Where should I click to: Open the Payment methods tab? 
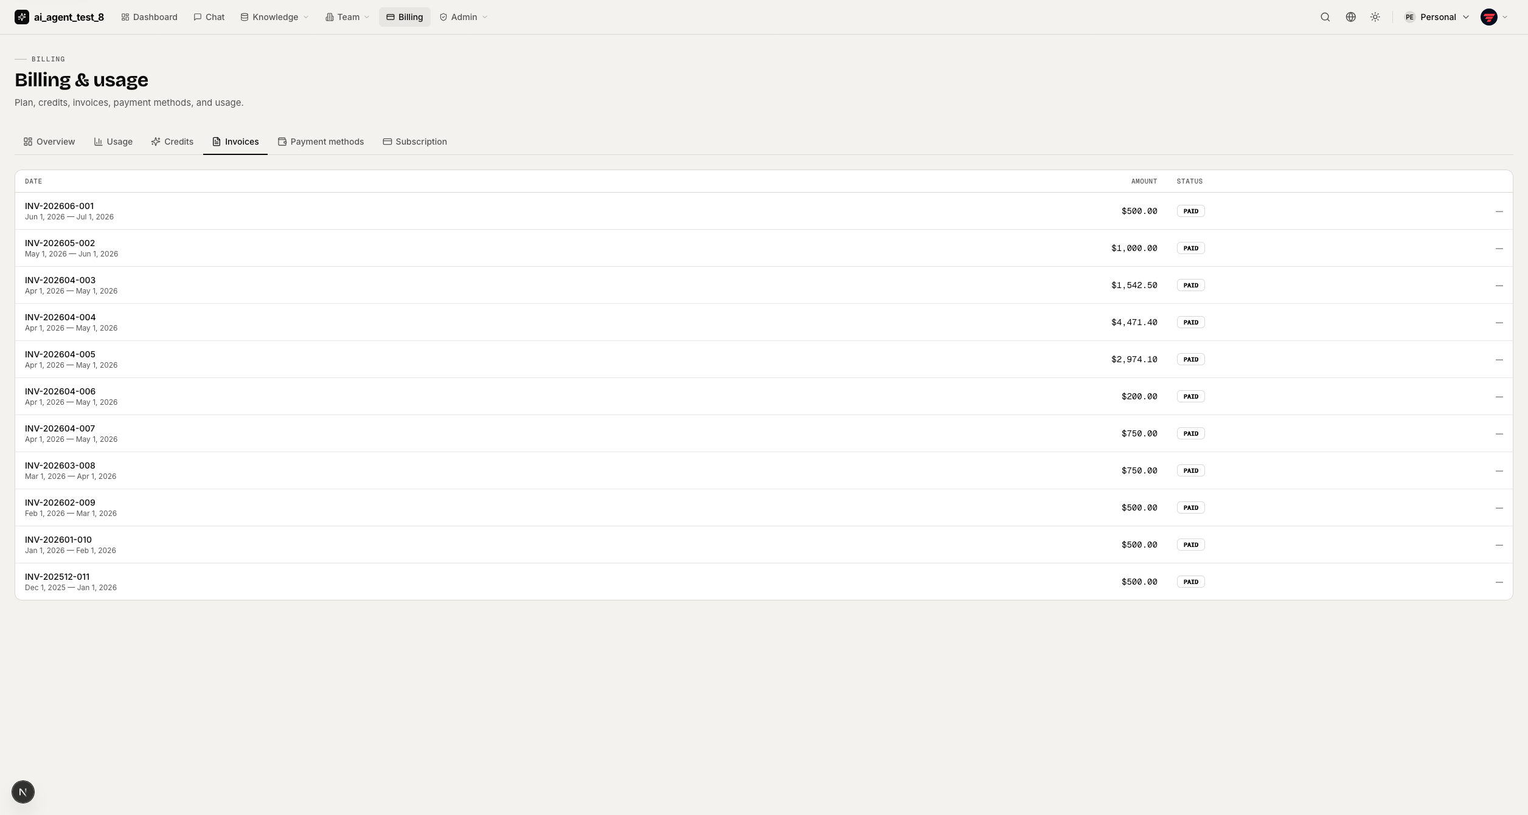coord(321,142)
